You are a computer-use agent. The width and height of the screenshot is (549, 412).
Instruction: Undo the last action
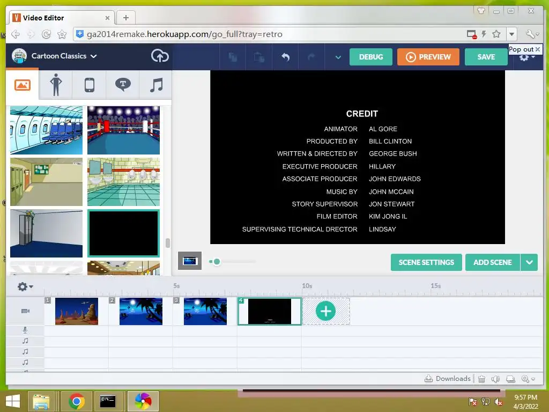[x=285, y=57]
